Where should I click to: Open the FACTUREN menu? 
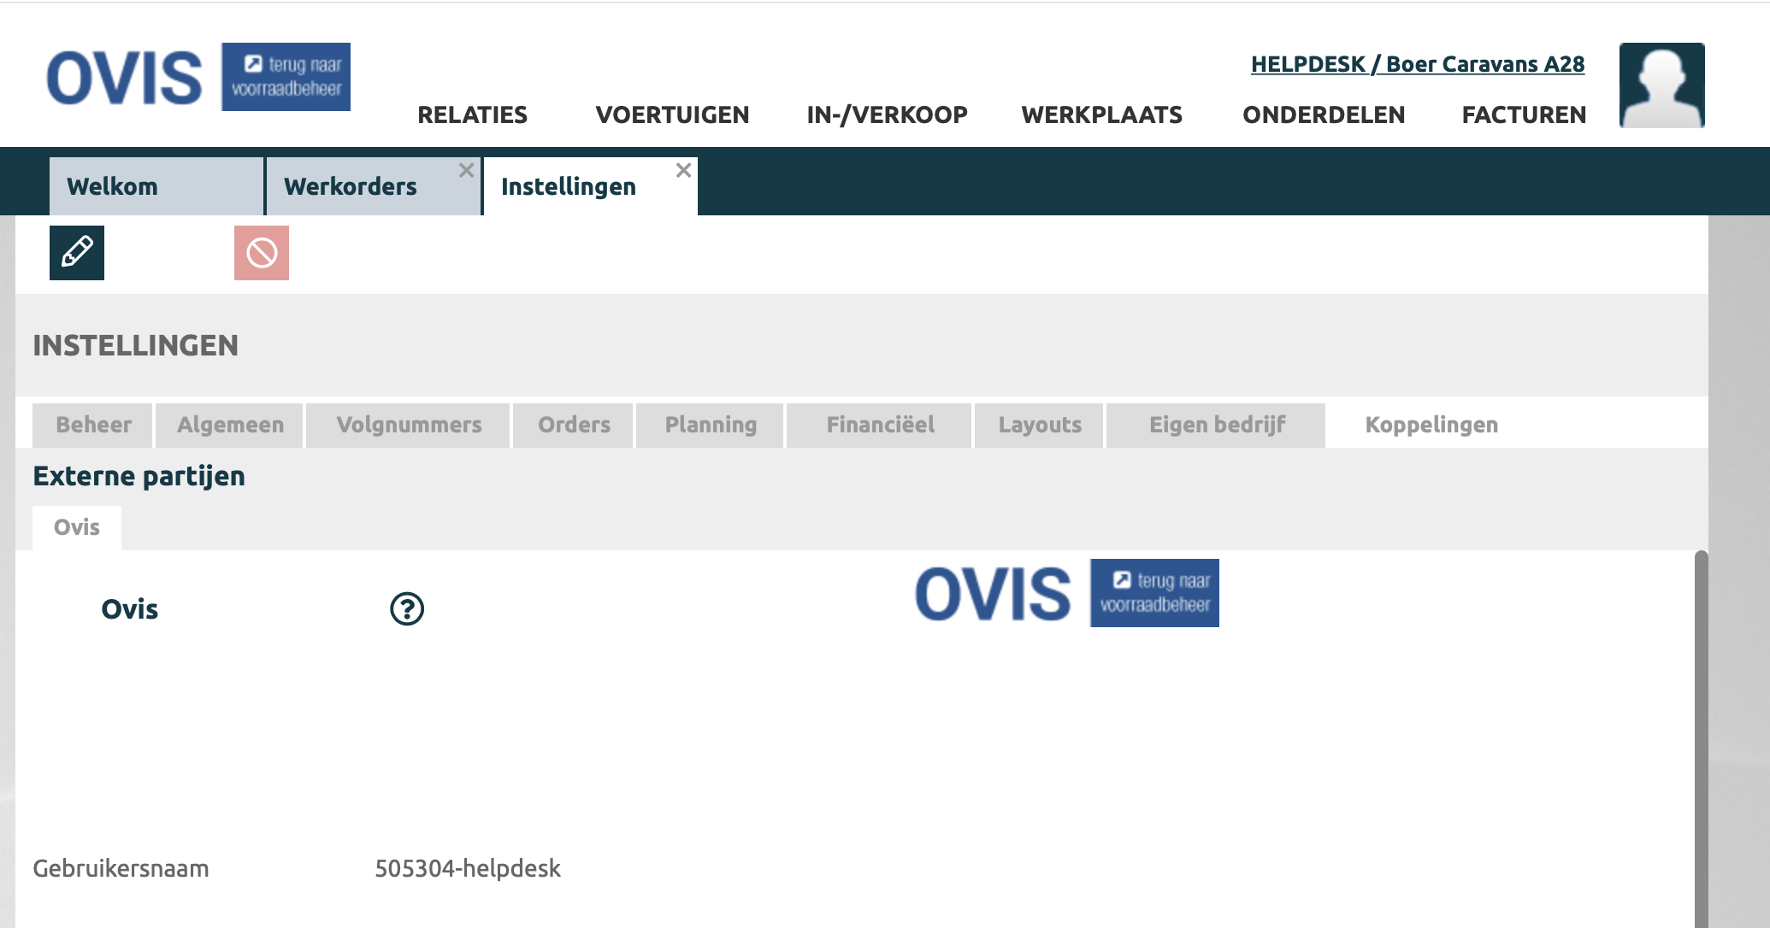point(1524,115)
